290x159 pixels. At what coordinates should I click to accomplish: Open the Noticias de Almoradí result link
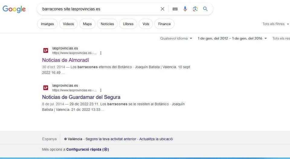pyautogui.click(x=66, y=60)
